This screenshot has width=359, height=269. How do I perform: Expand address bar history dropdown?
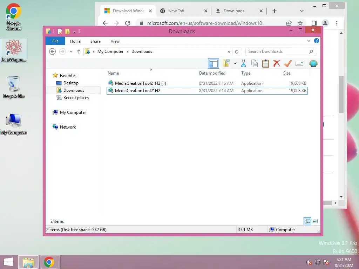(x=229, y=52)
